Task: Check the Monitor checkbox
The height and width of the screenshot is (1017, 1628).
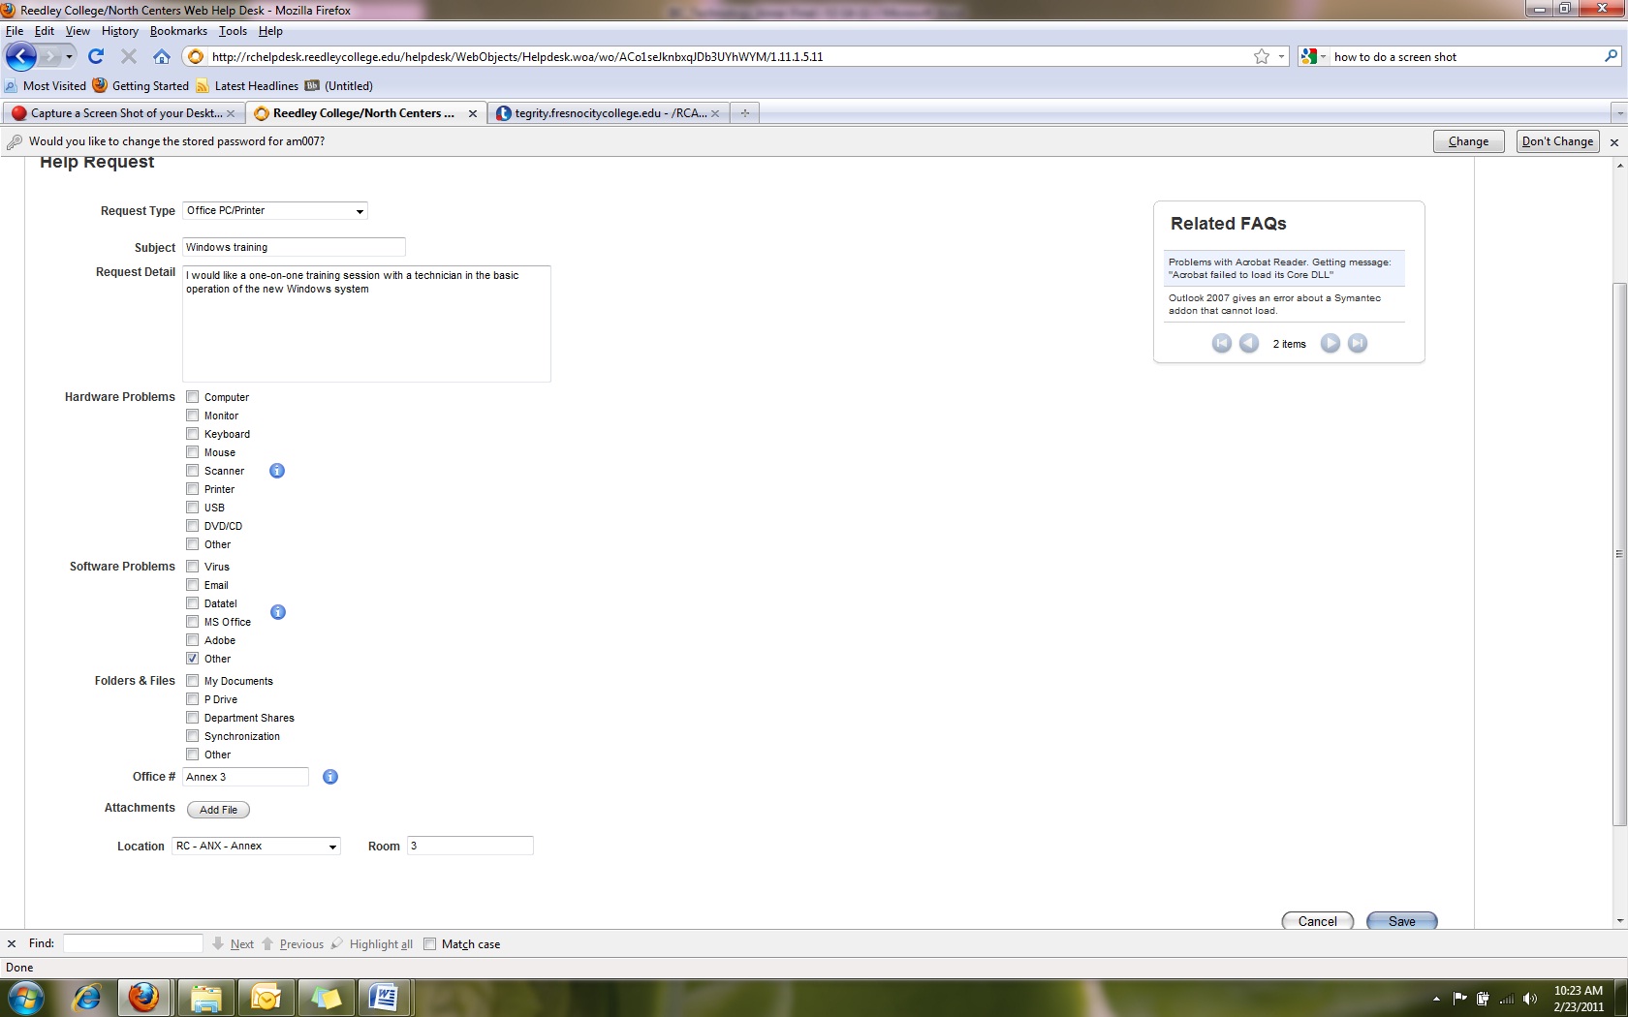Action: point(193,416)
